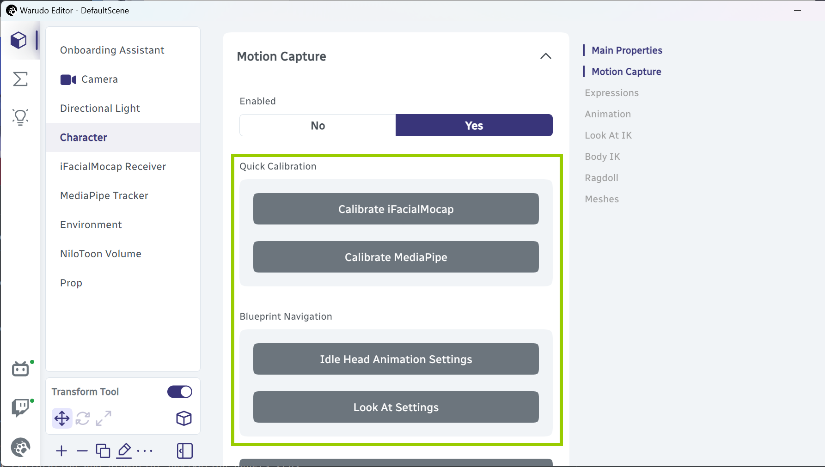Collapse the asset sidebar panel icon
This screenshot has width=825, height=467.
pyautogui.click(x=185, y=451)
